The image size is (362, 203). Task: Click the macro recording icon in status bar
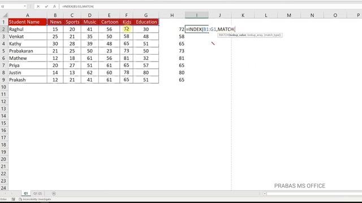click(14, 199)
